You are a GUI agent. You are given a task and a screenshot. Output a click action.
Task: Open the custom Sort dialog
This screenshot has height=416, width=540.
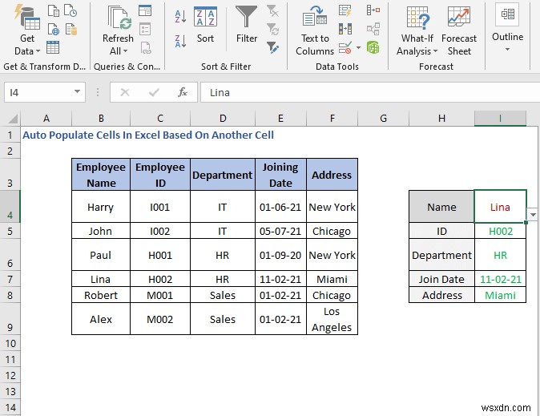205,25
